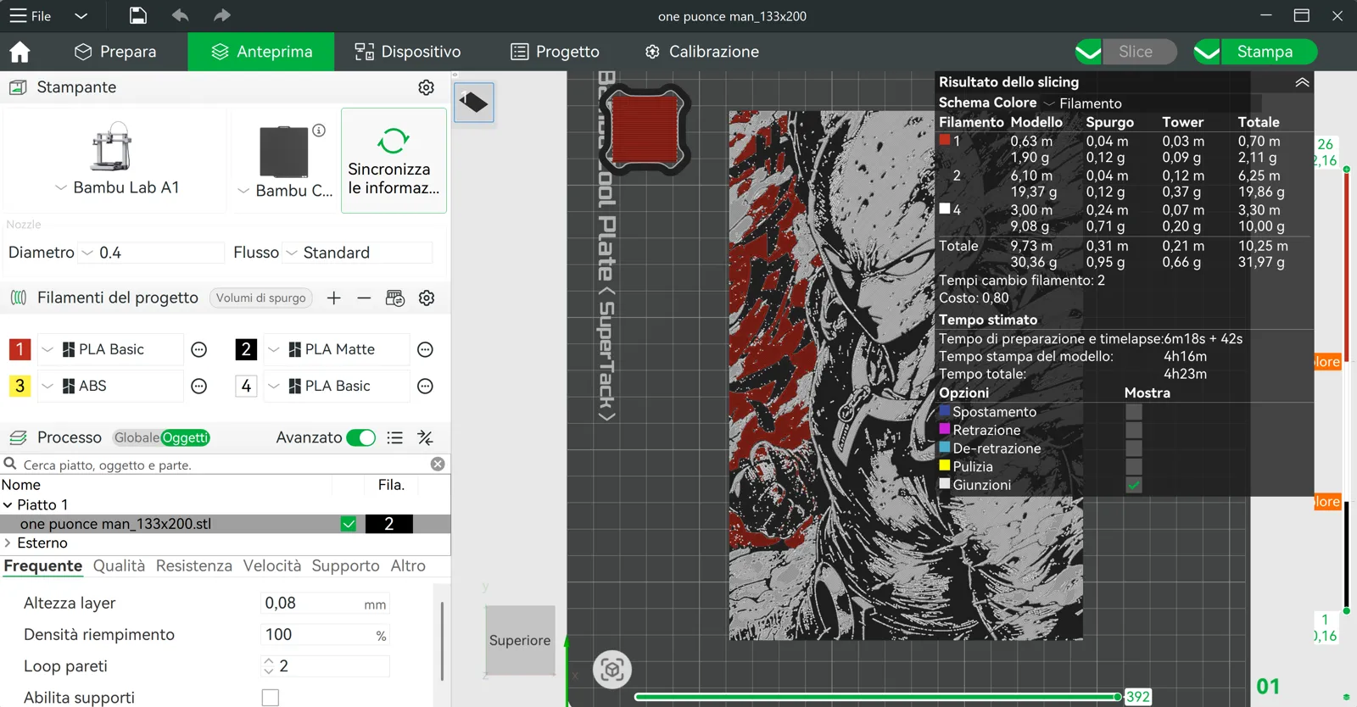Open the Bambu Lab A1 printer dropdown
Viewport: 1357px width, 707px height.
click(61, 187)
